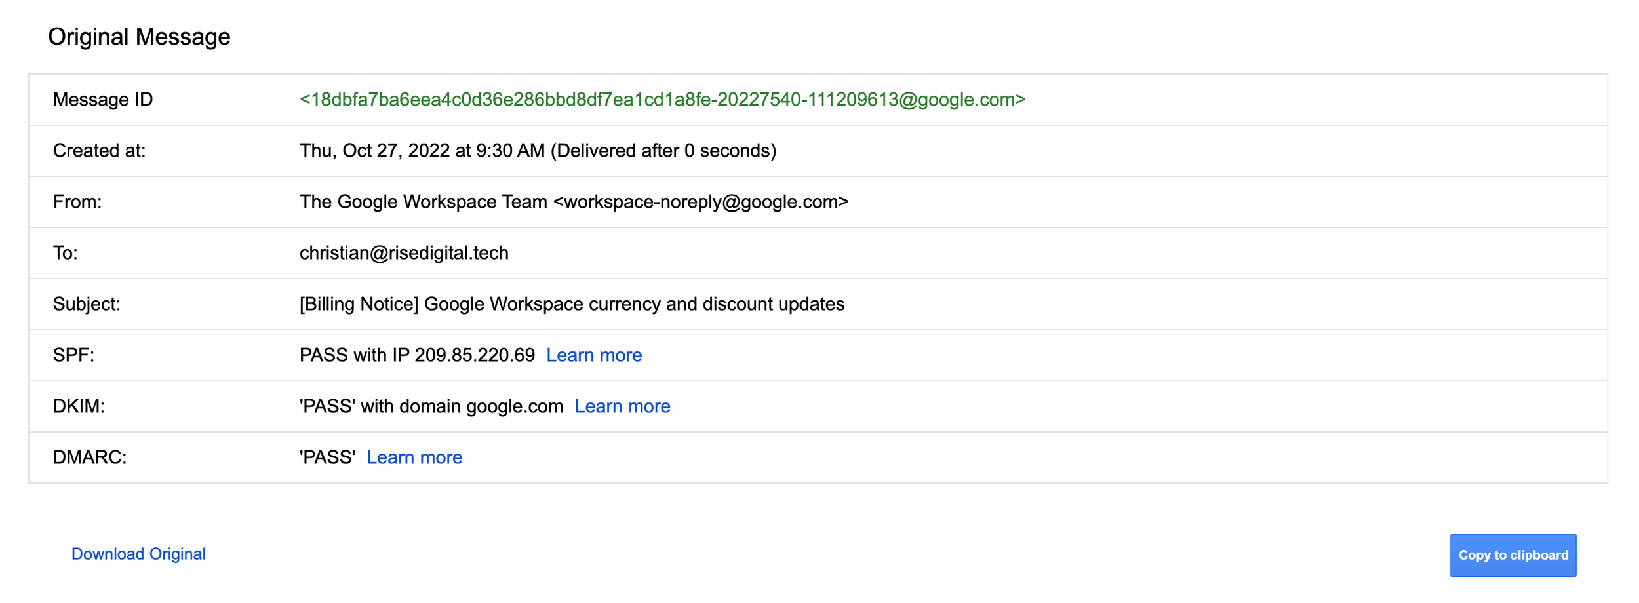The width and height of the screenshot is (1639, 603).
Task: Select the domain google.com in DKIM row
Action: click(x=513, y=406)
